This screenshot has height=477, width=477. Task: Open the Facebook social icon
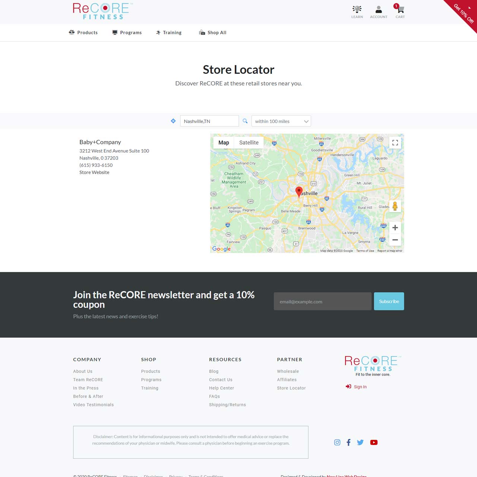(348, 442)
